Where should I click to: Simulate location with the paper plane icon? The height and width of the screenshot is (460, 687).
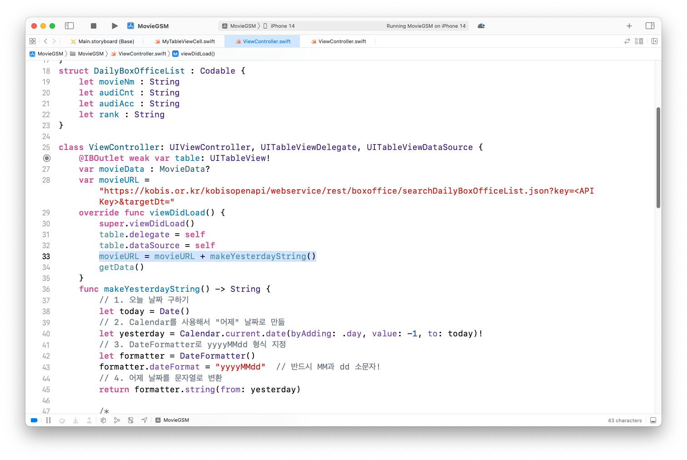pos(144,420)
